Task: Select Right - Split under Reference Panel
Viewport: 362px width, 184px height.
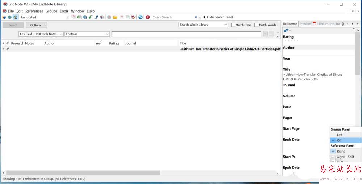Action: [346, 157]
